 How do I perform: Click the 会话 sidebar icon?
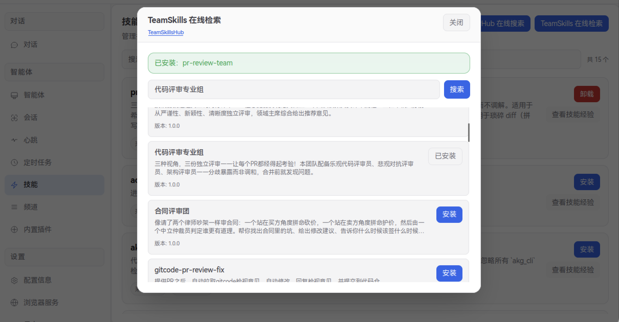click(14, 118)
